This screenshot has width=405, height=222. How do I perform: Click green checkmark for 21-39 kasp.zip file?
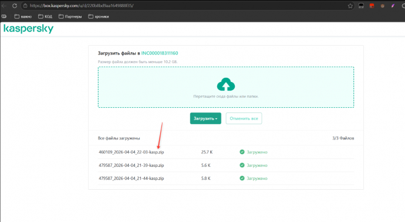[x=242, y=165]
